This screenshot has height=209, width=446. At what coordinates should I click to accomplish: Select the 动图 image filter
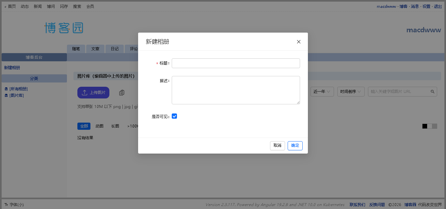coord(99,126)
